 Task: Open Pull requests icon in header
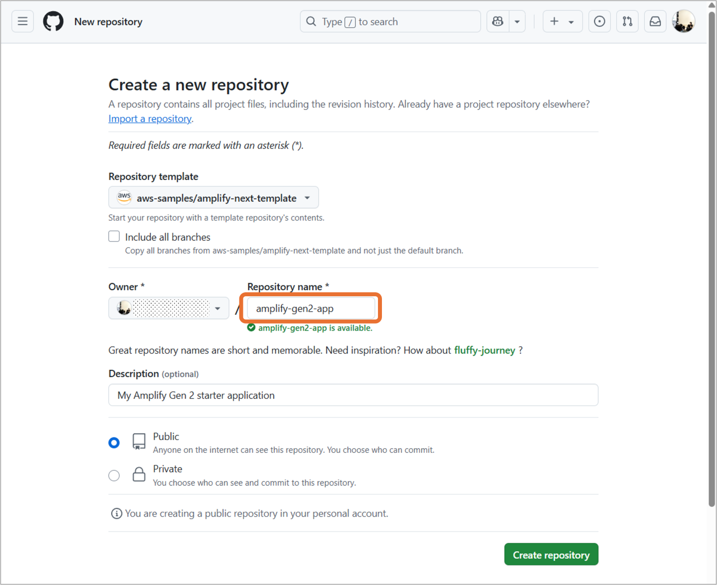(627, 21)
